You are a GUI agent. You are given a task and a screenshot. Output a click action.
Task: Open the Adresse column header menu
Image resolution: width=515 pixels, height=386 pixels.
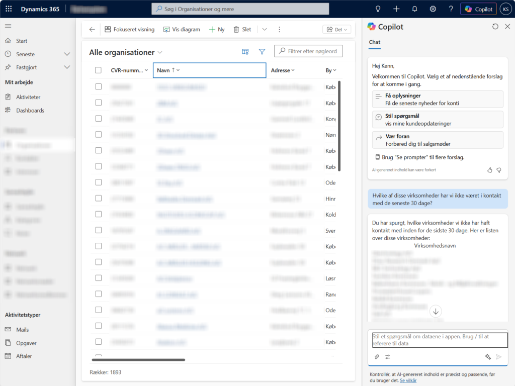[x=283, y=70]
